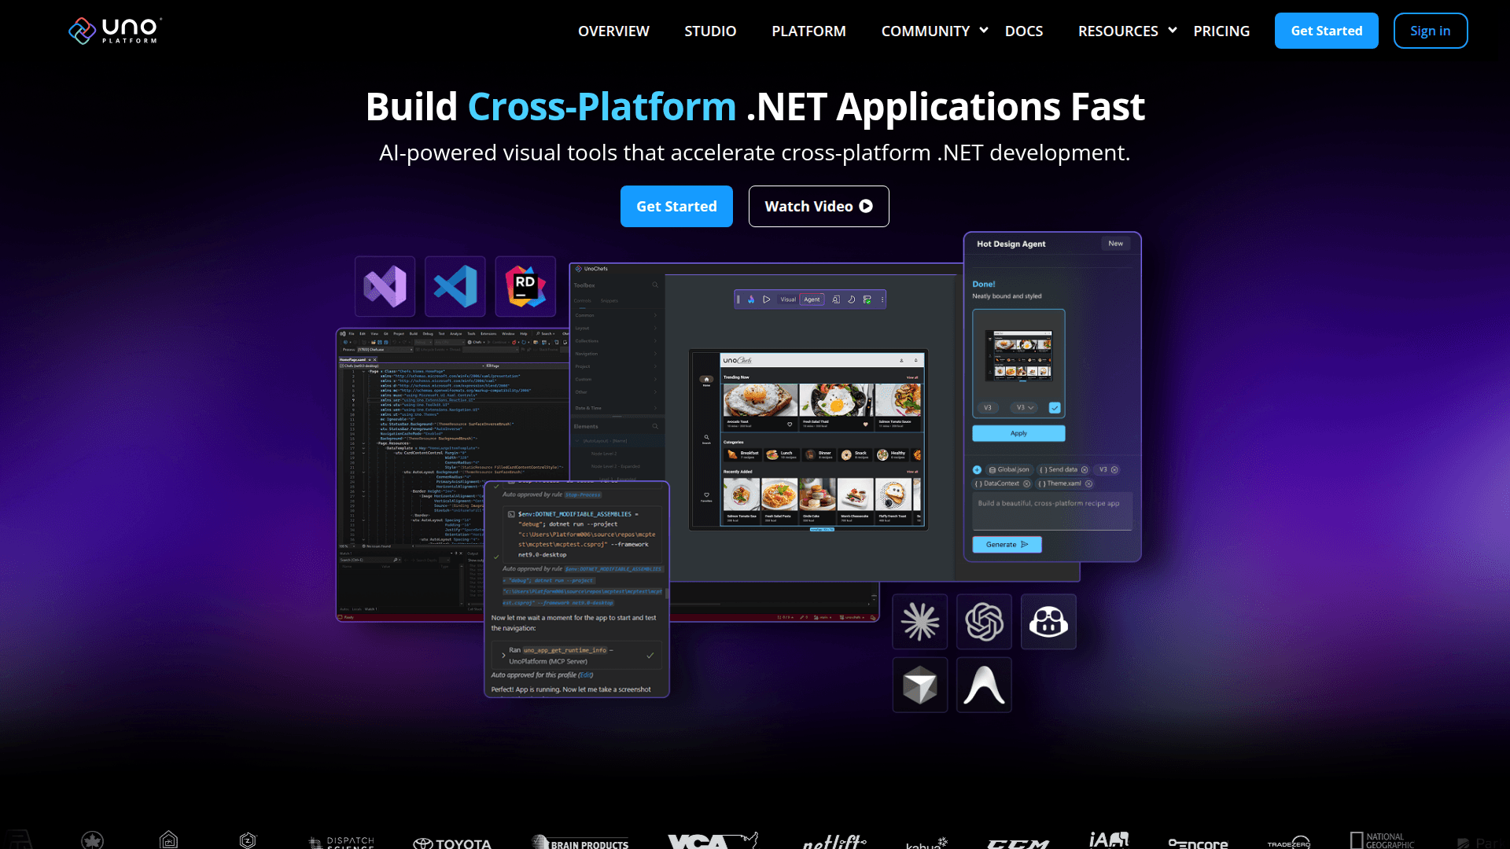
Task: Click the Sign in button
Action: tap(1430, 31)
